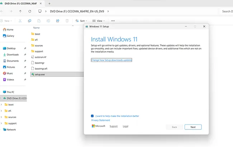233x147 pixels.
Task: Click the Share icon in Explorer toolbar
Action: pos(58,21)
